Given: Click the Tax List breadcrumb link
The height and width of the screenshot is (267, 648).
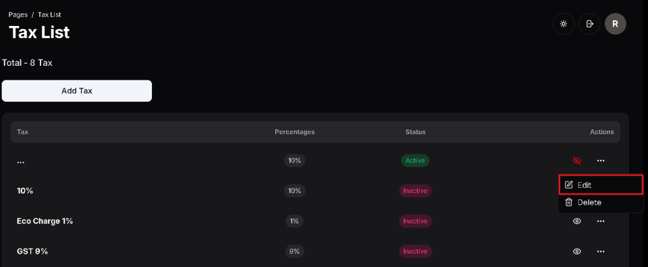Looking at the screenshot, I should pos(49,14).
